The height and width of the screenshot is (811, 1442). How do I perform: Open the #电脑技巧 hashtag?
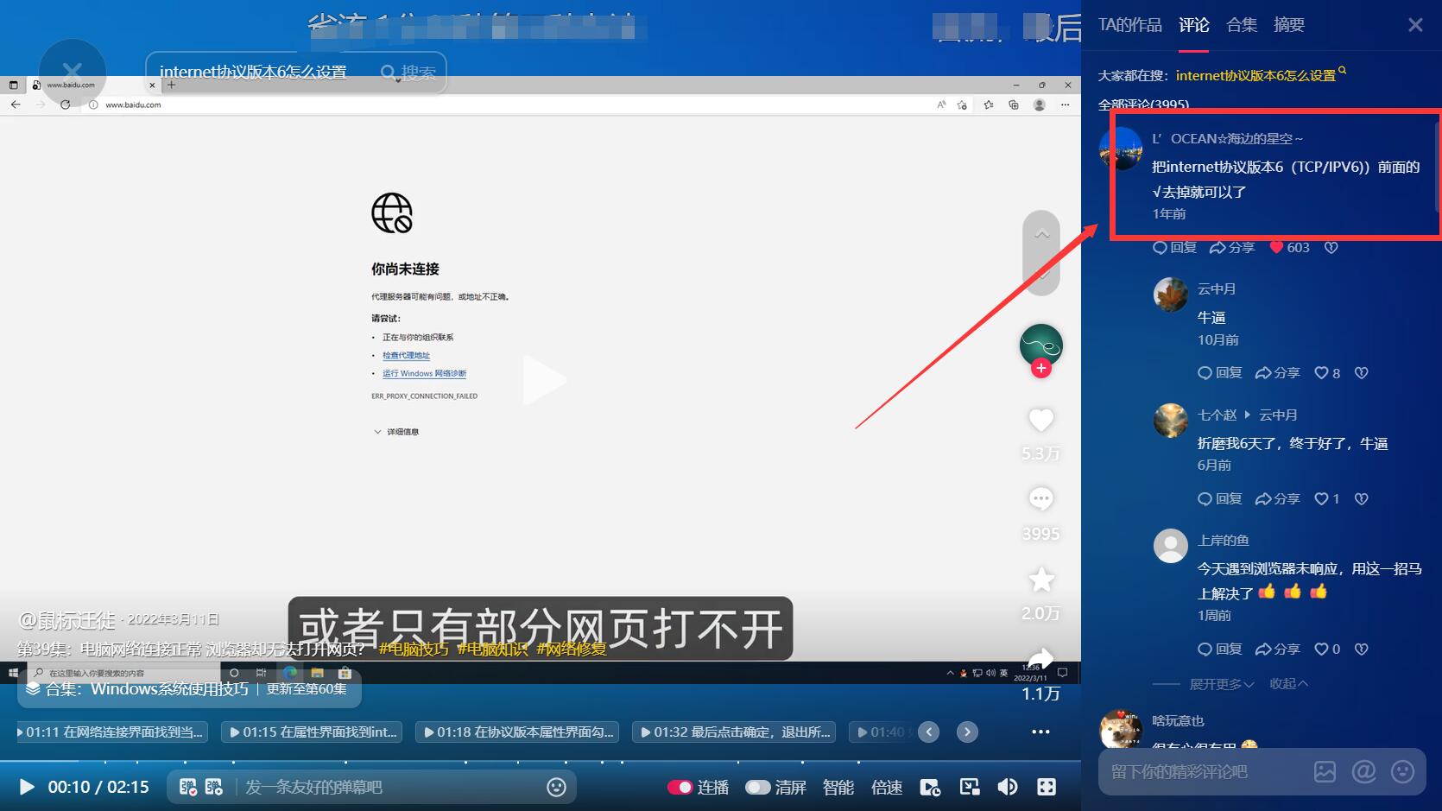click(414, 649)
